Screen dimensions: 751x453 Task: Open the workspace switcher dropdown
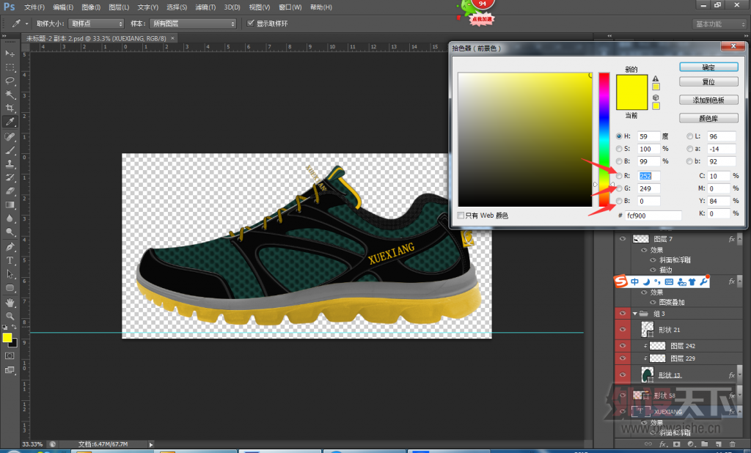[x=719, y=24]
